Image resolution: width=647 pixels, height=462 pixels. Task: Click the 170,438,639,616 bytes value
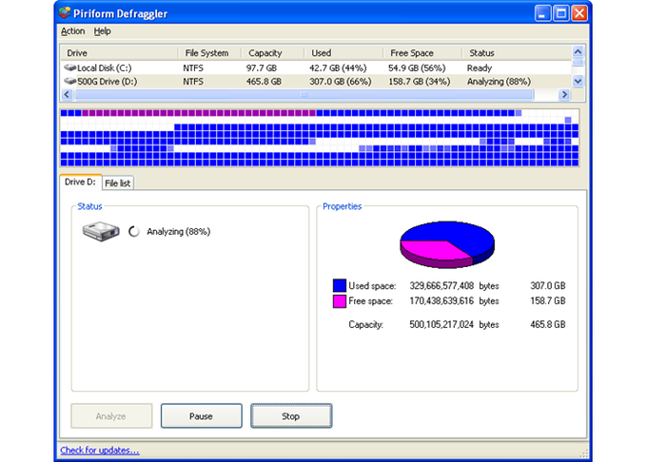(x=454, y=300)
